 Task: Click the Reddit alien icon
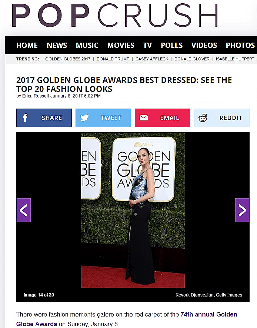[203, 118]
